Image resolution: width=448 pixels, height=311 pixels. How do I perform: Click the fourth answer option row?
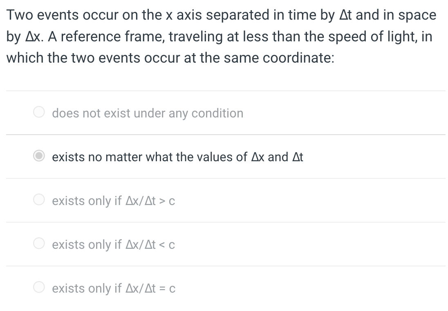225,244
